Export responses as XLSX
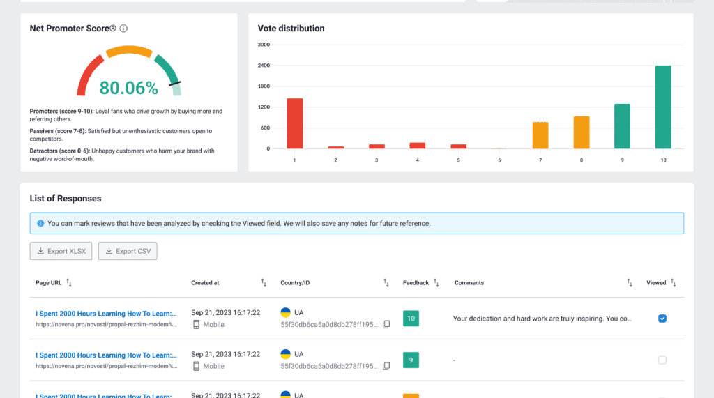 pos(61,251)
